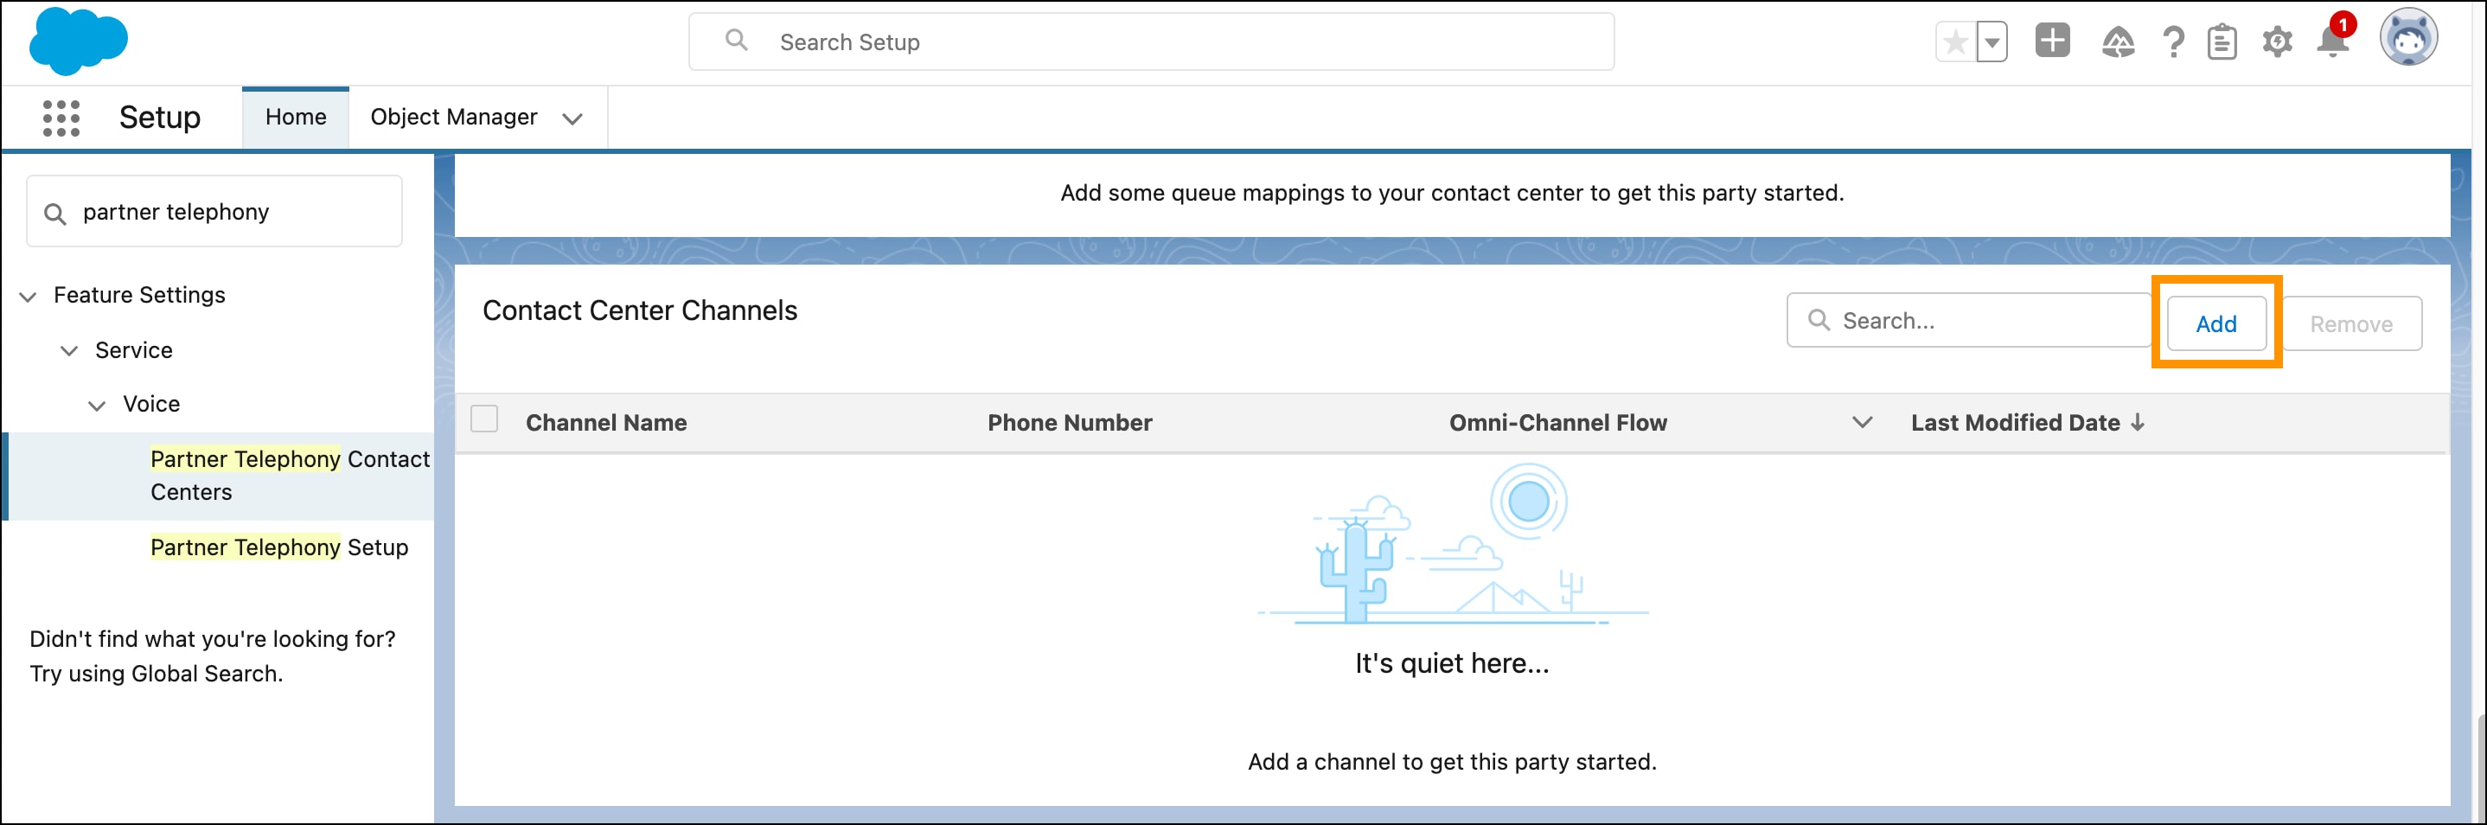2487x825 pixels.
Task: Click the Search Setup field
Action: [1151, 42]
